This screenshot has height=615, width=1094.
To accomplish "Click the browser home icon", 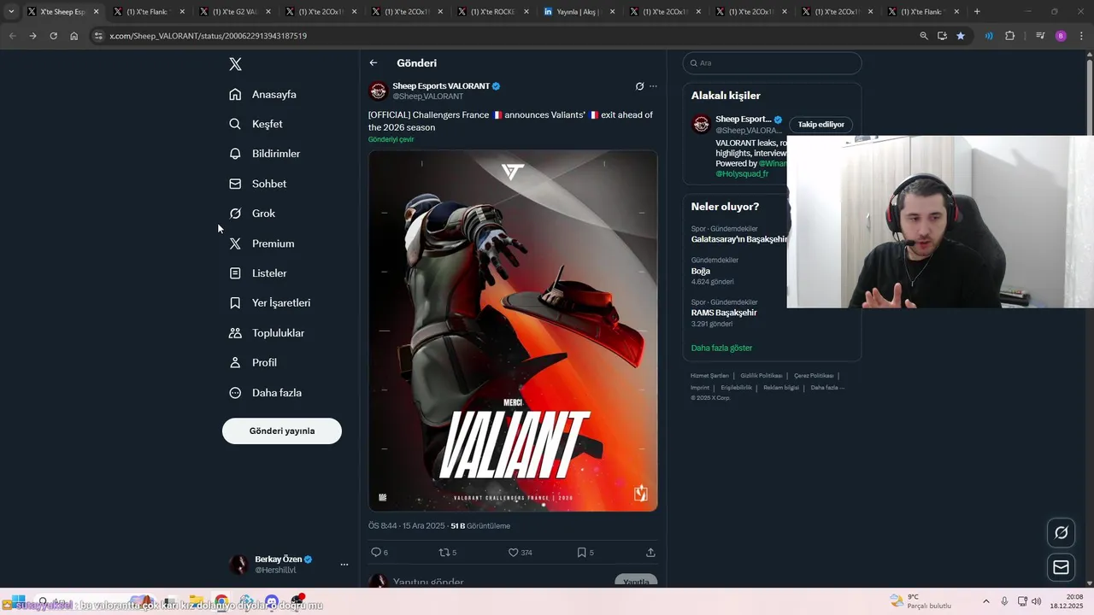I will point(74,36).
